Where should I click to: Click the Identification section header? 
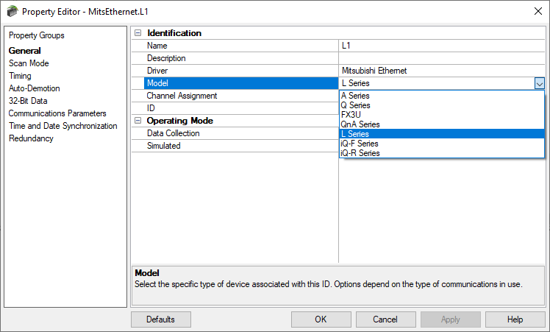click(174, 33)
